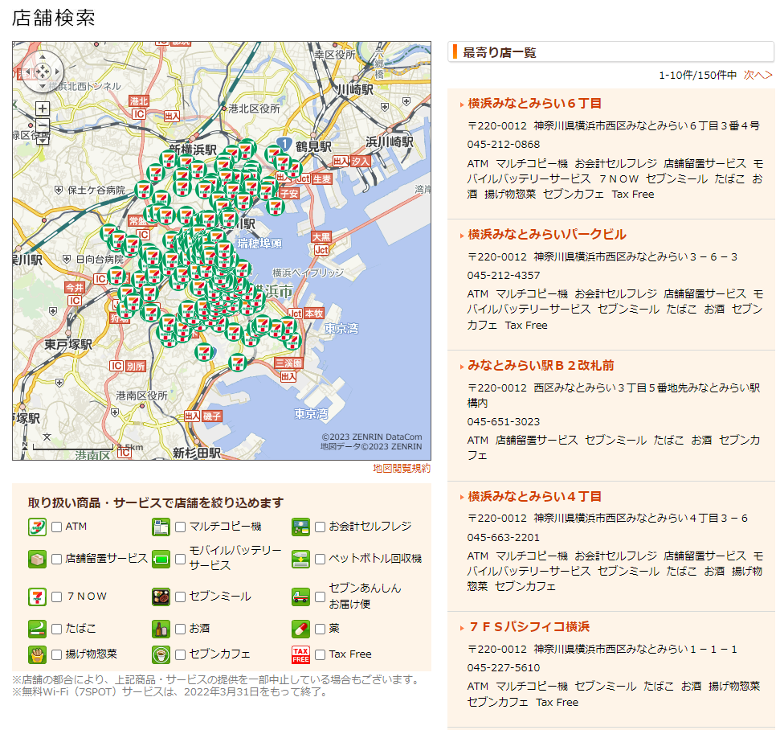Click the セブンあんしんお届け便 truck icon
The height and width of the screenshot is (730, 780).
tap(300, 597)
